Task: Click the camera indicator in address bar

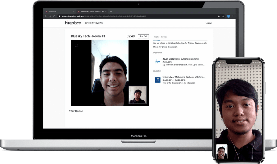Action: tap(219, 16)
